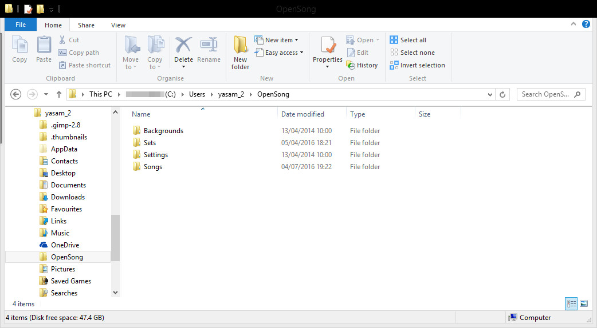Click yasam_2 in the address path
The width and height of the screenshot is (597, 328).
point(231,94)
